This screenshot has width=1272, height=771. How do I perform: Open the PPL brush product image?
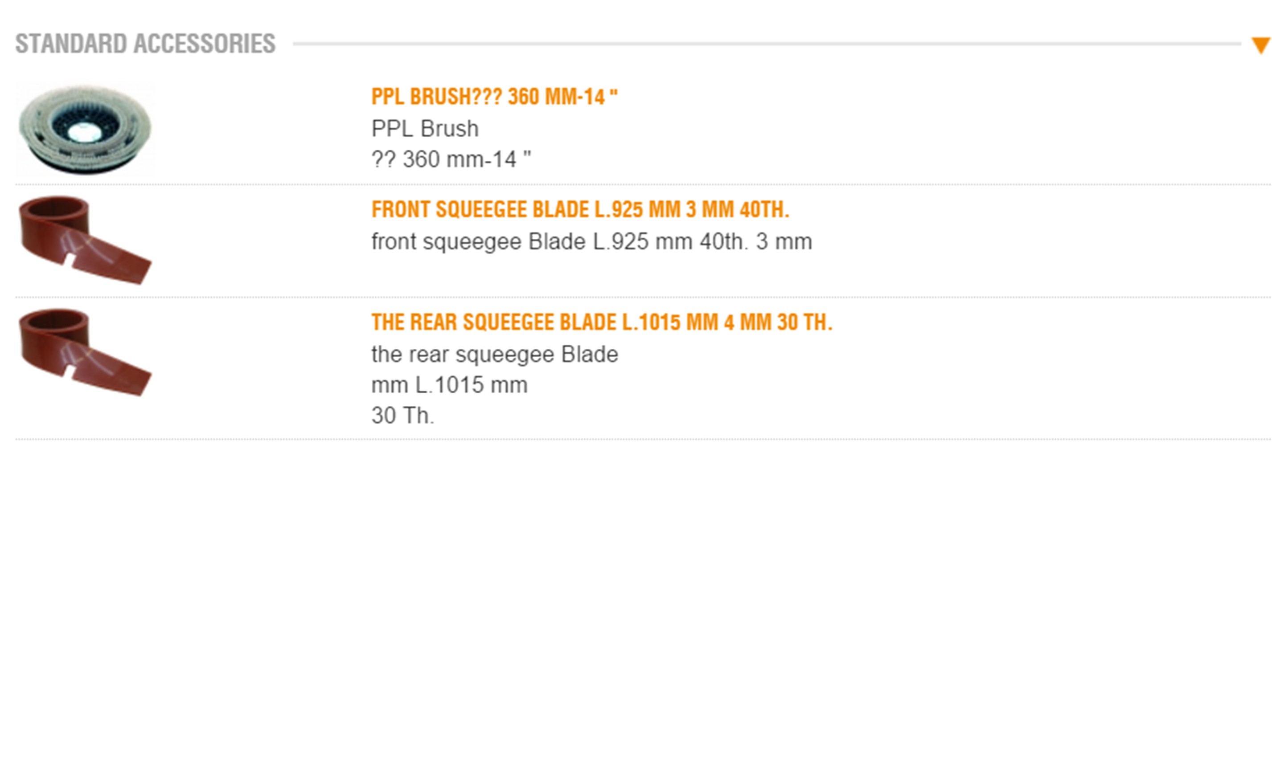click(85, 129)
